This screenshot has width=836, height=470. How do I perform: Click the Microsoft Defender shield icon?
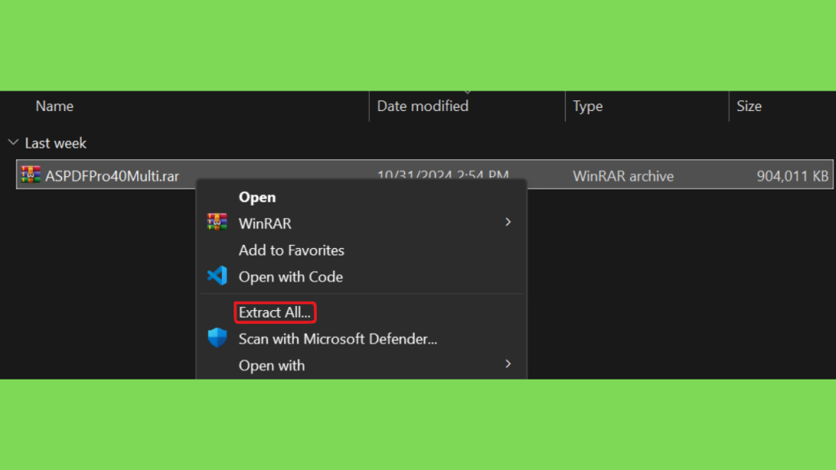click(217, 338)
